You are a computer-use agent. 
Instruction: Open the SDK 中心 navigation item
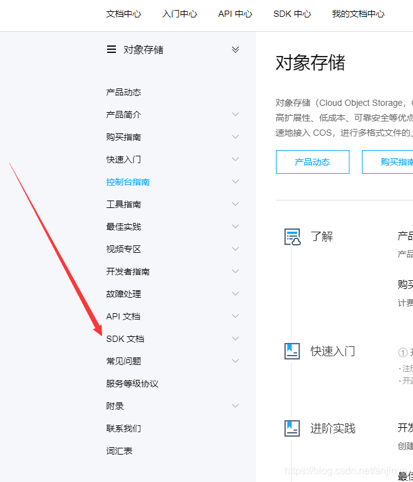coord(292,14)
